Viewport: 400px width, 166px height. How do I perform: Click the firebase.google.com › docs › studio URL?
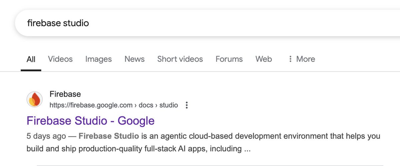tap(114, 105)
